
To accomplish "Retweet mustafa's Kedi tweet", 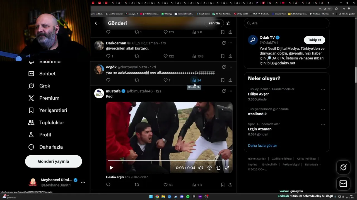I will 137,184.
